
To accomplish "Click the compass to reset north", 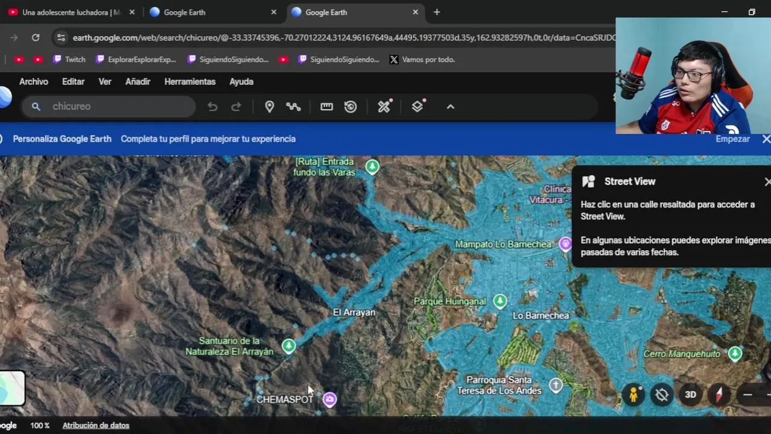I will (719, 395).
